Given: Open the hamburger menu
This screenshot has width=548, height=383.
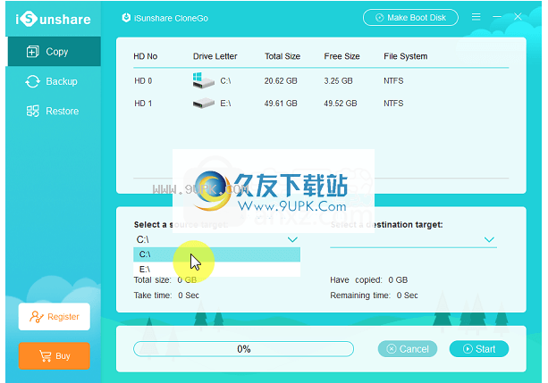Looking at the screenshot, I should (476, 17).
